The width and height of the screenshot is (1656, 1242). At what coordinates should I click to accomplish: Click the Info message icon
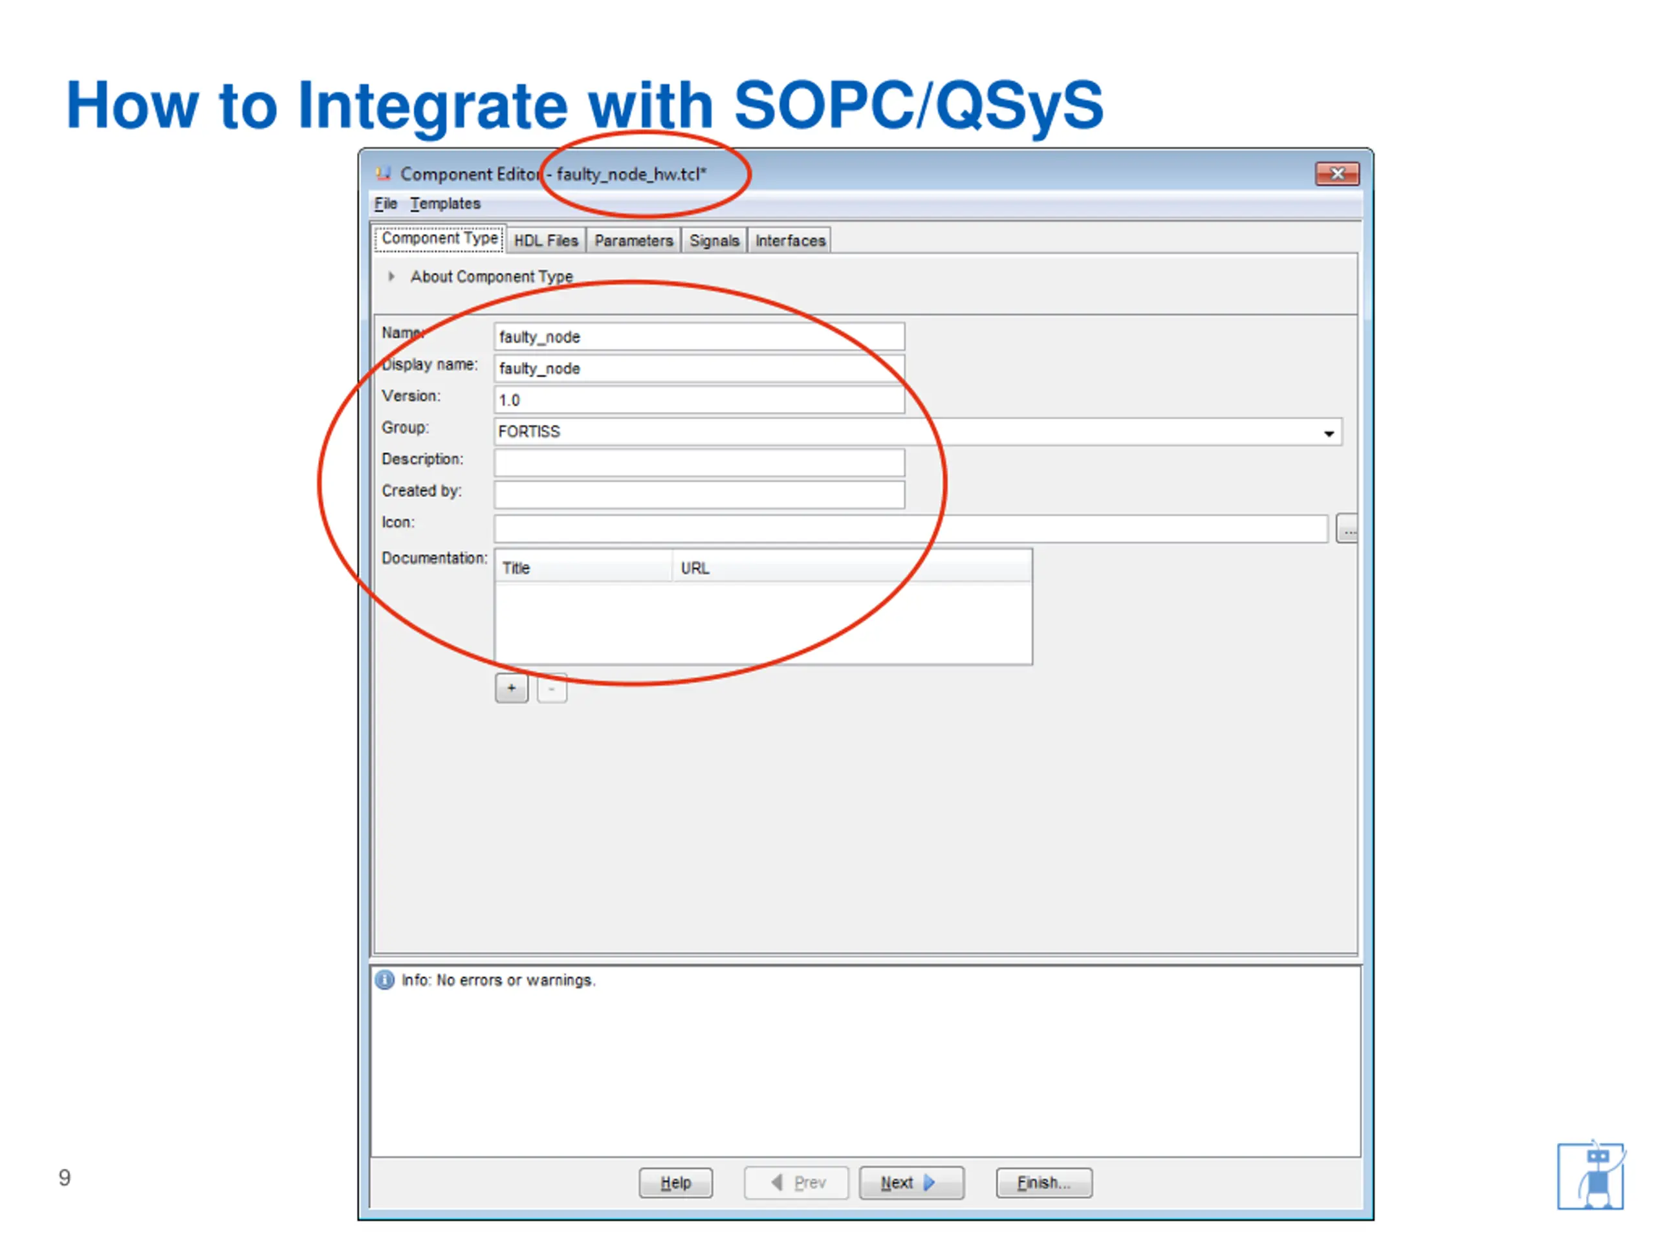385,980
